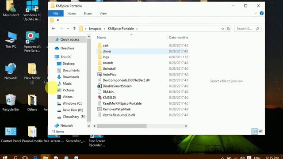The width and height of the screenshot is (283, 159).
Task: Click in the Search box
Action: pos(248,29)
